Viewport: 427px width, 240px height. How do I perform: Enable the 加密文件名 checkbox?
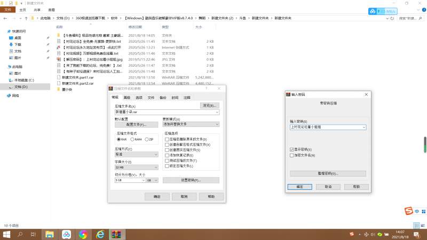tap(291, 155)
